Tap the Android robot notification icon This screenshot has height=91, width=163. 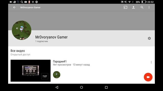[x=15, y=2]
